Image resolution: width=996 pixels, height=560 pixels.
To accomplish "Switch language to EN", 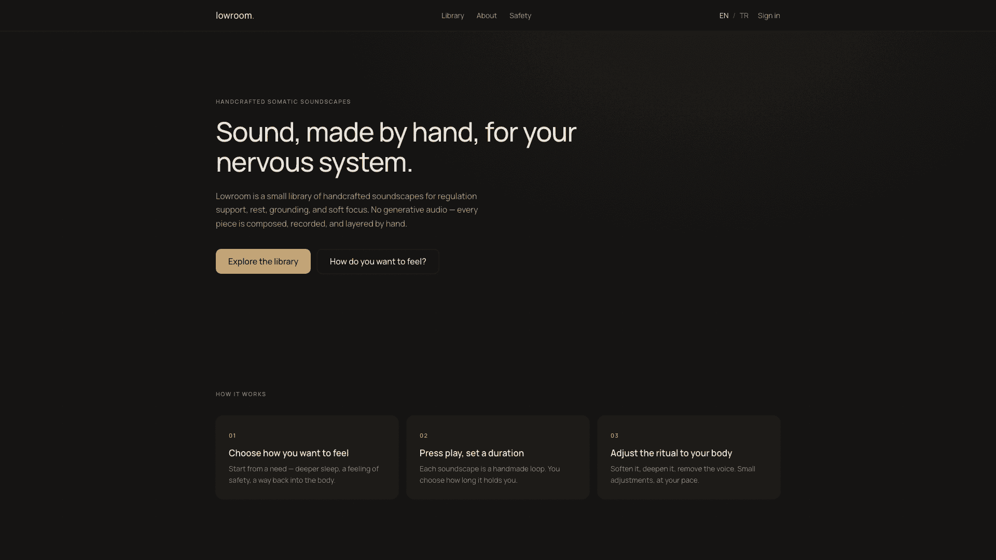I will [724, 16].
